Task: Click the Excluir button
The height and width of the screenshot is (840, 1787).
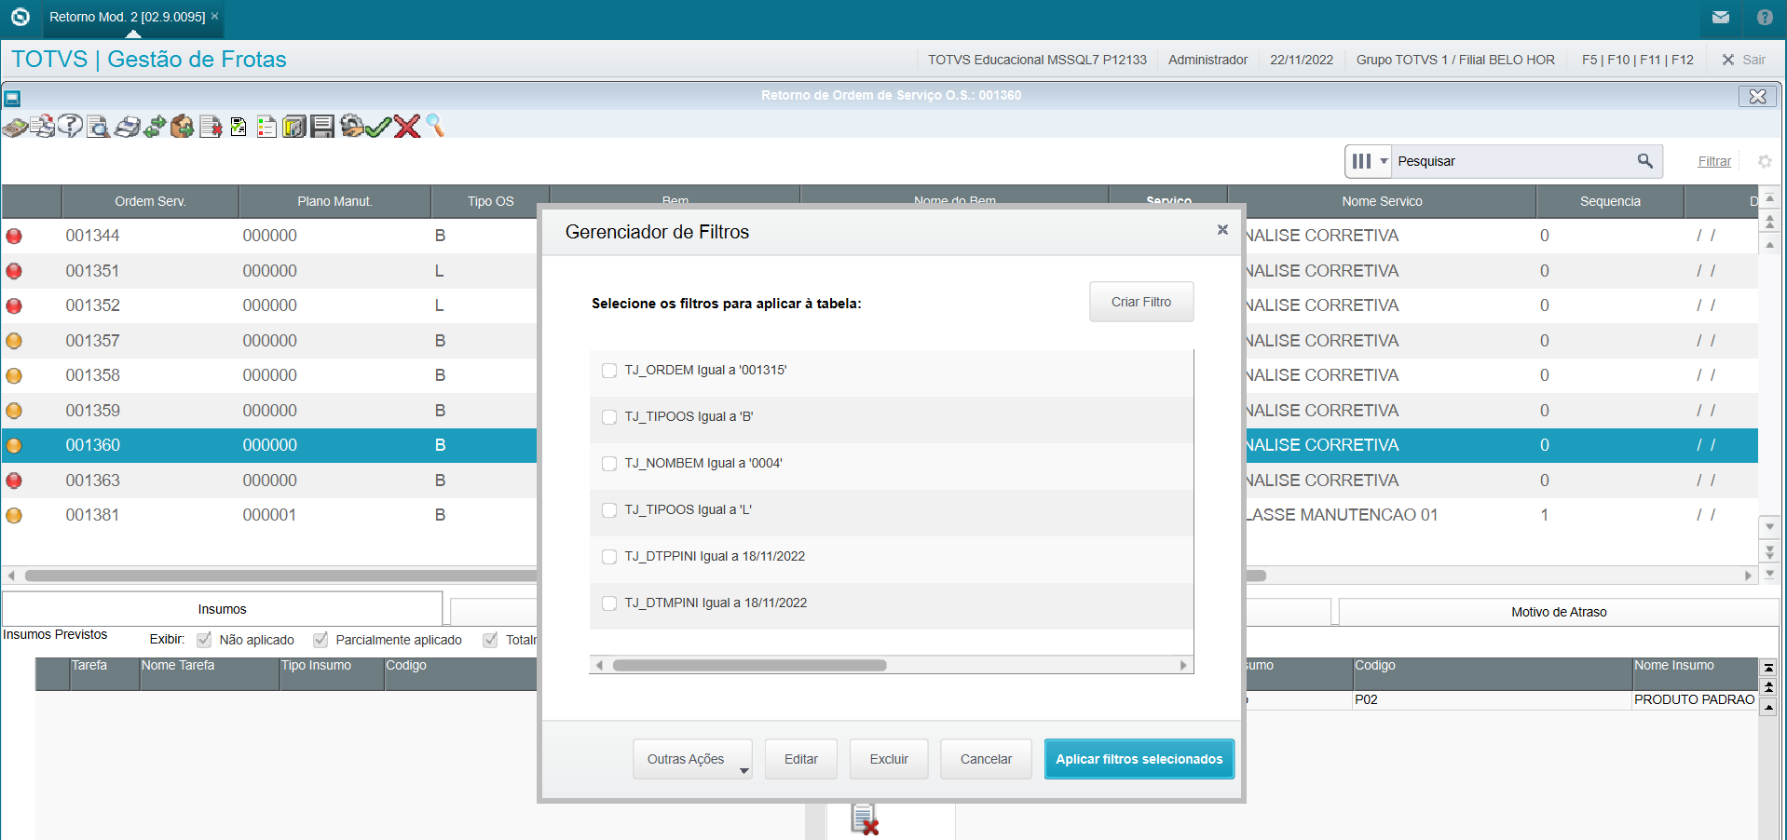Action: [x=889, y=759]
